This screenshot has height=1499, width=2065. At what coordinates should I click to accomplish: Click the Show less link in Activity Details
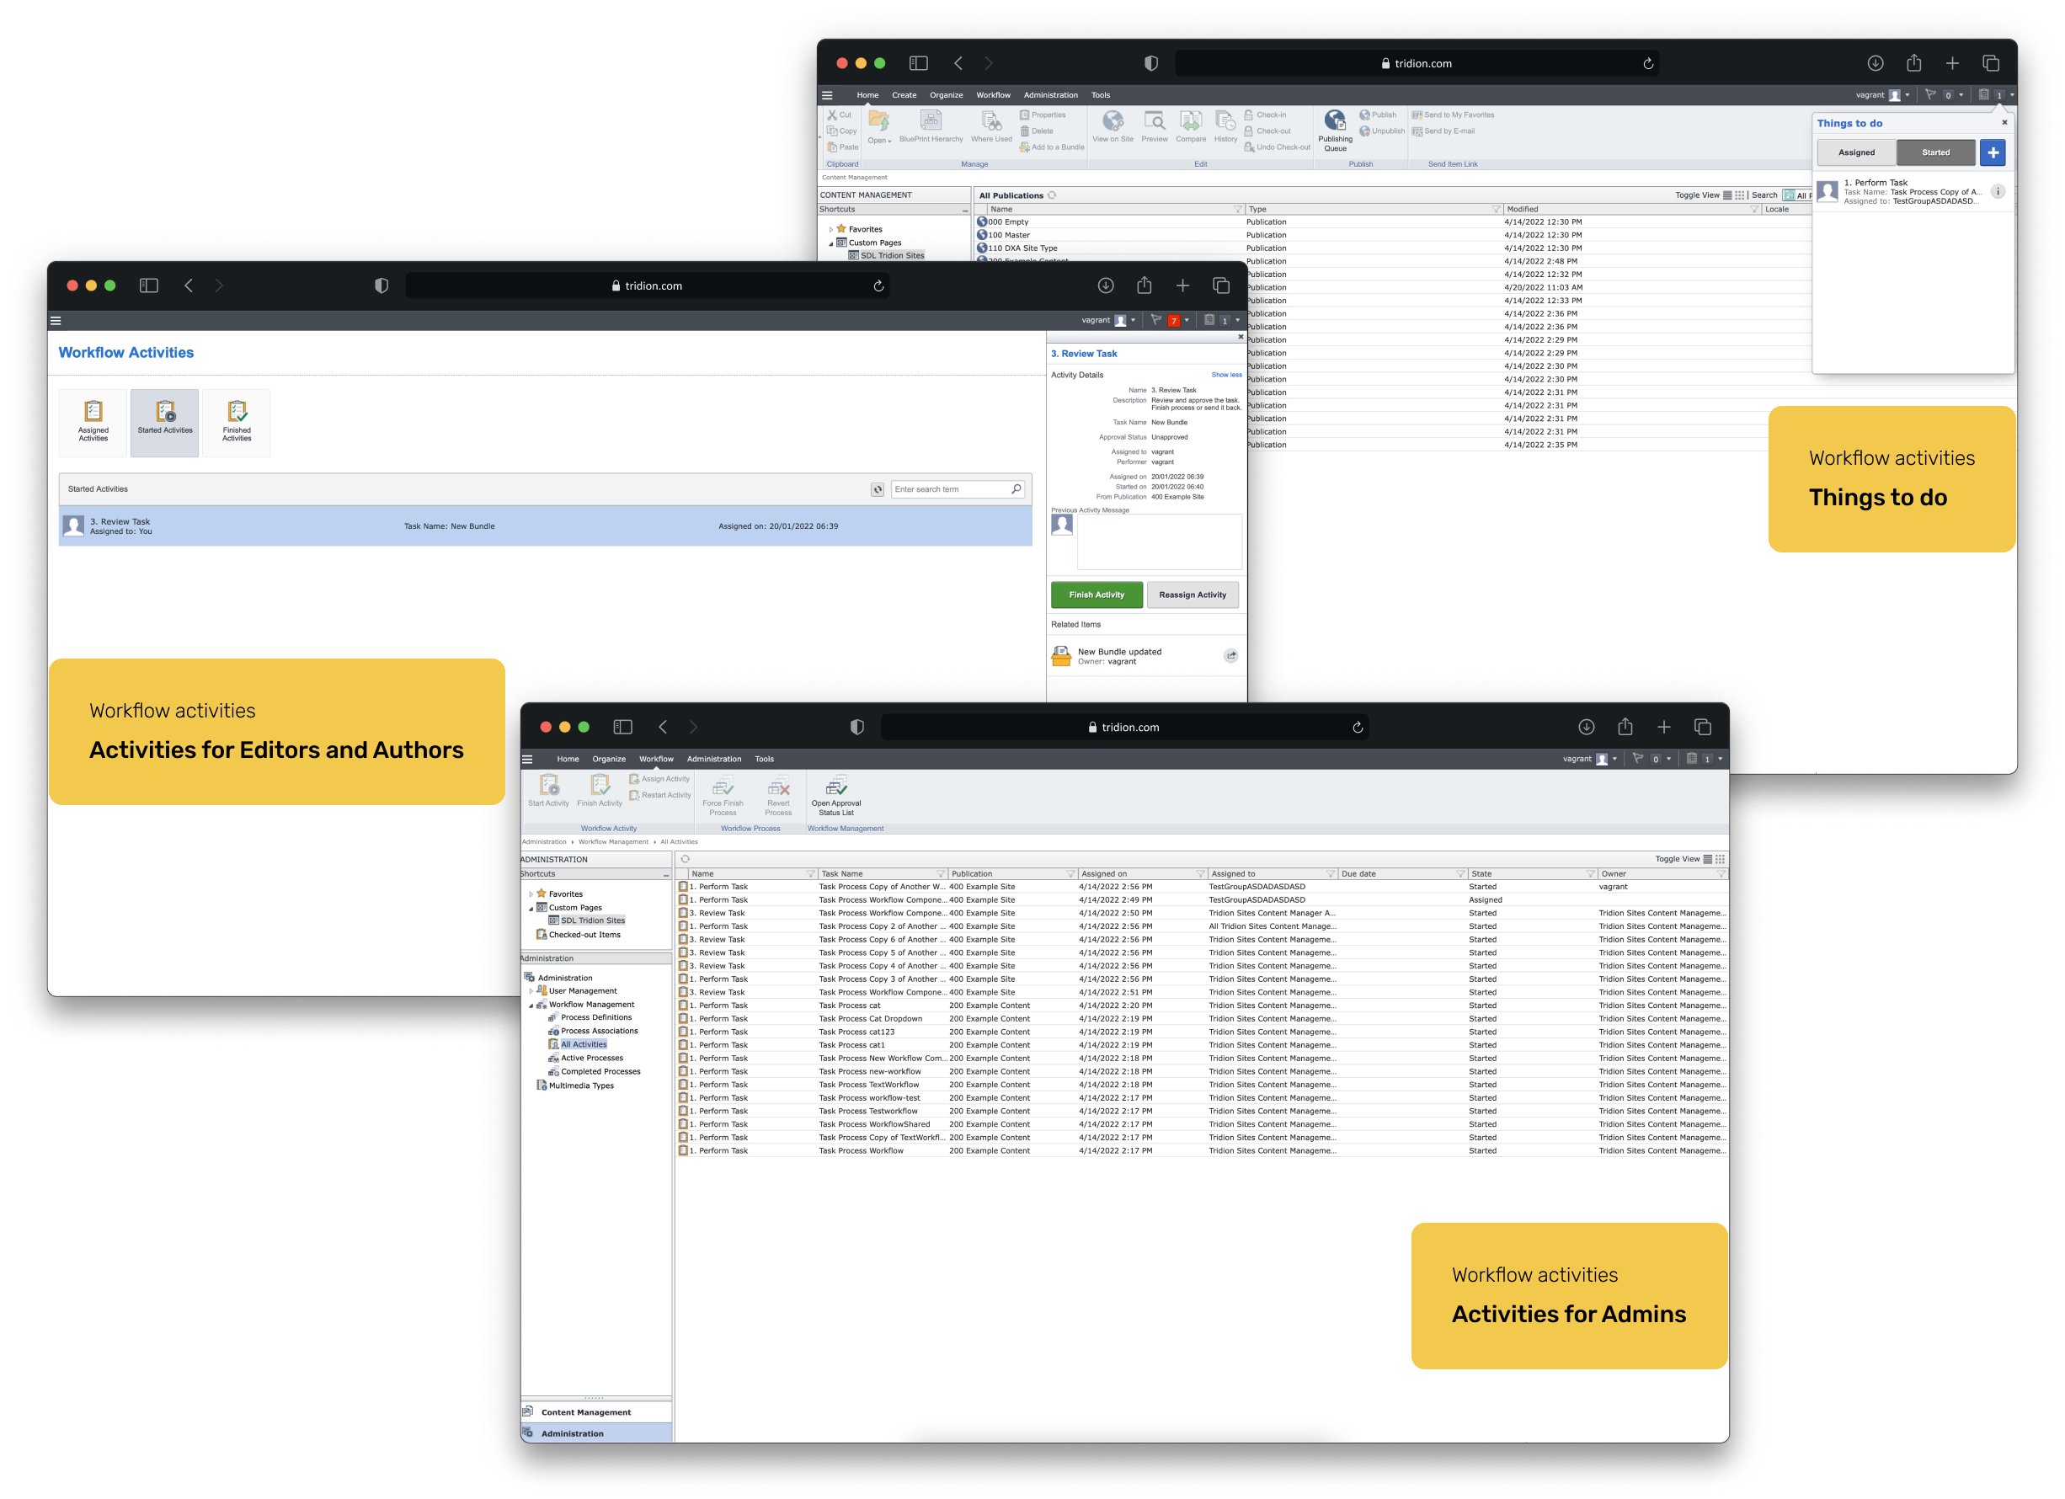click(x=1226, y=374)
